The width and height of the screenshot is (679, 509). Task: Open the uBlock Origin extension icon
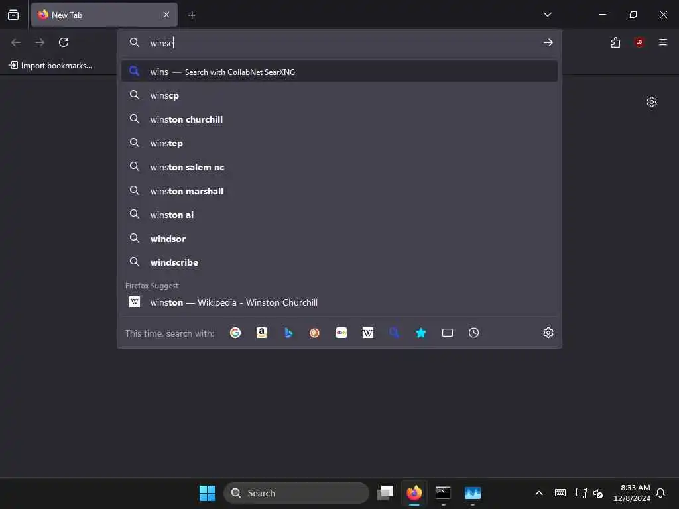639,42
